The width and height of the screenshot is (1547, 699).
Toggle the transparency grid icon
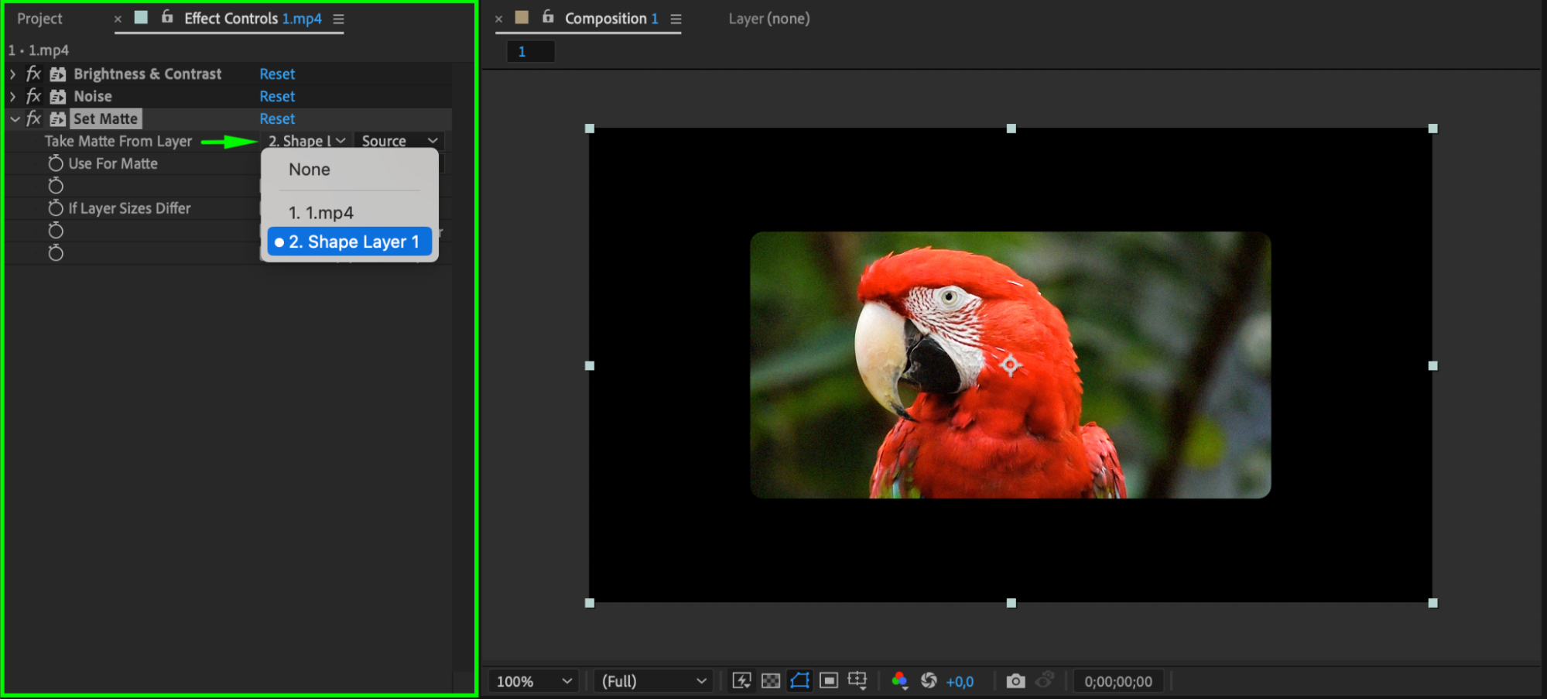click(x=771, y=680)
